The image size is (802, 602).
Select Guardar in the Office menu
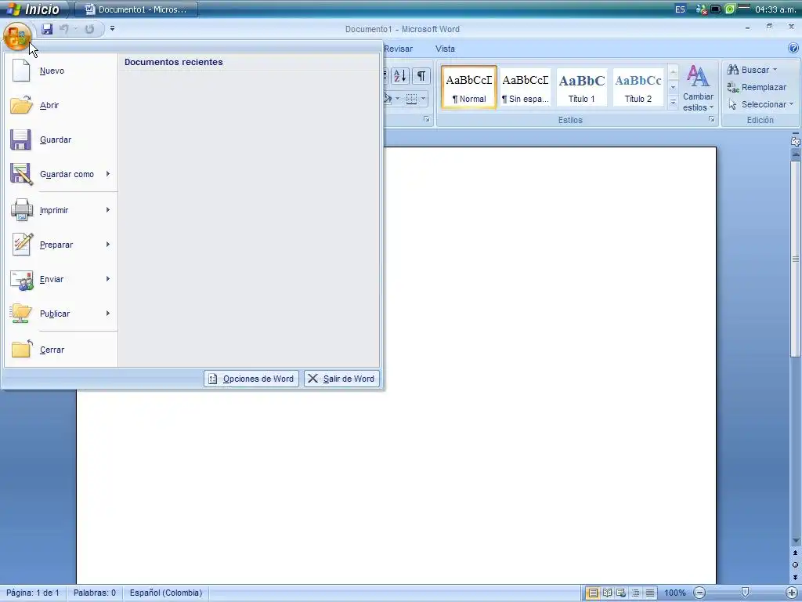tap(61, 140)
